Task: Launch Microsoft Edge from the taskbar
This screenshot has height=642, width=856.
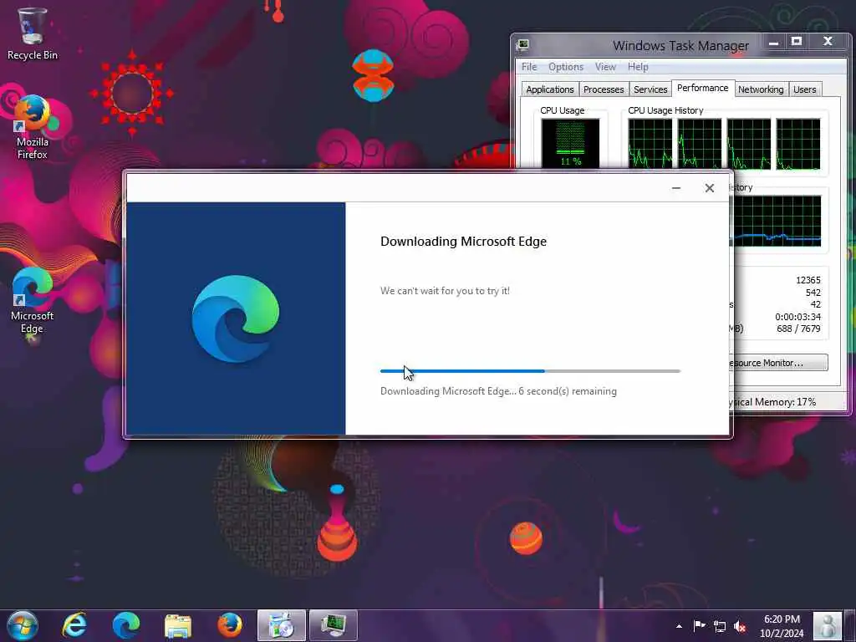Action: click(x=126, y=625)
